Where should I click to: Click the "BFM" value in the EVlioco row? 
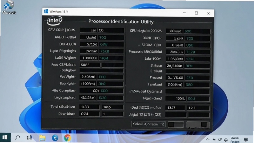pos(197,66)
